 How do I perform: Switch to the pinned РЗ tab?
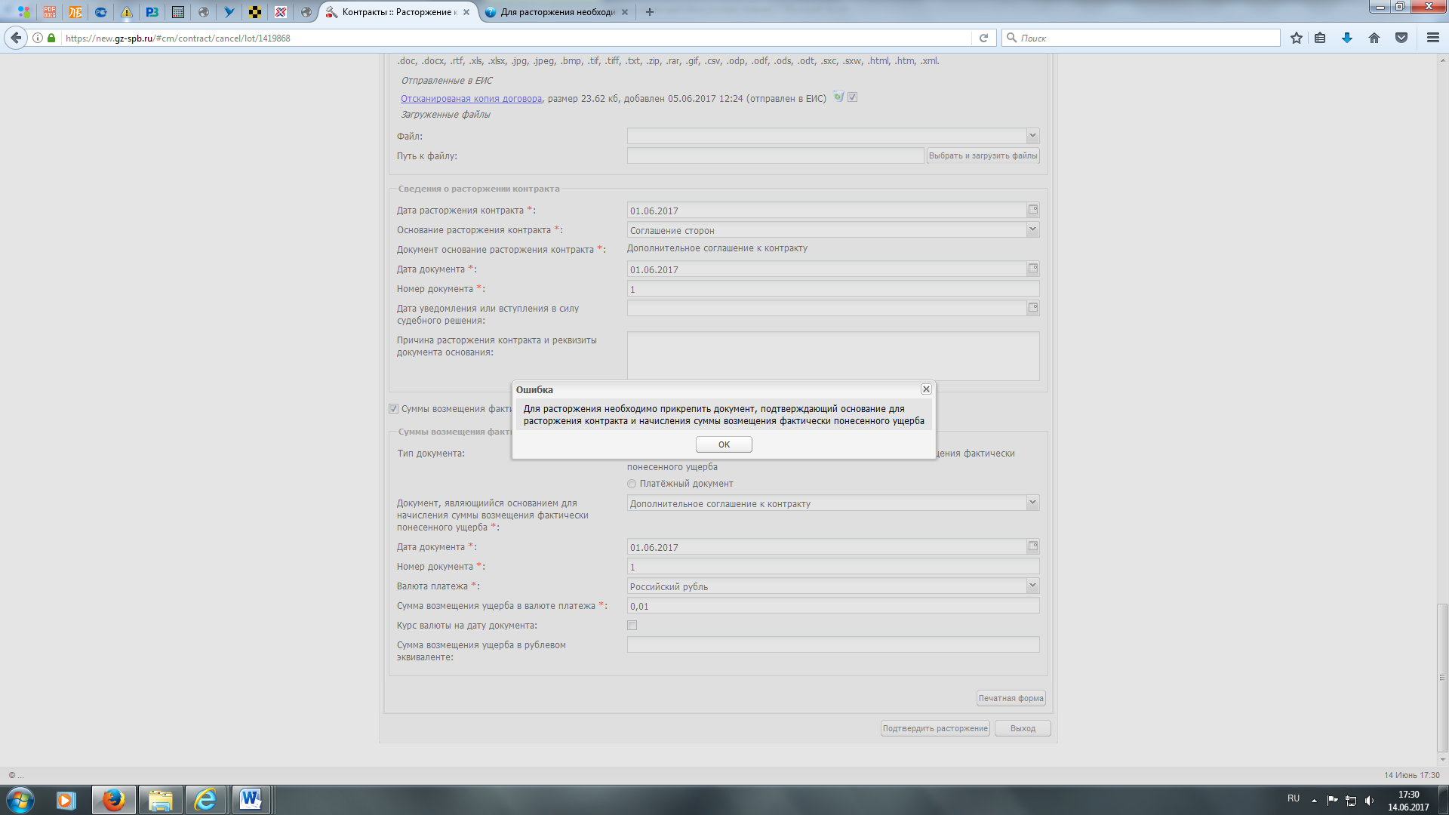coord(152,12)
